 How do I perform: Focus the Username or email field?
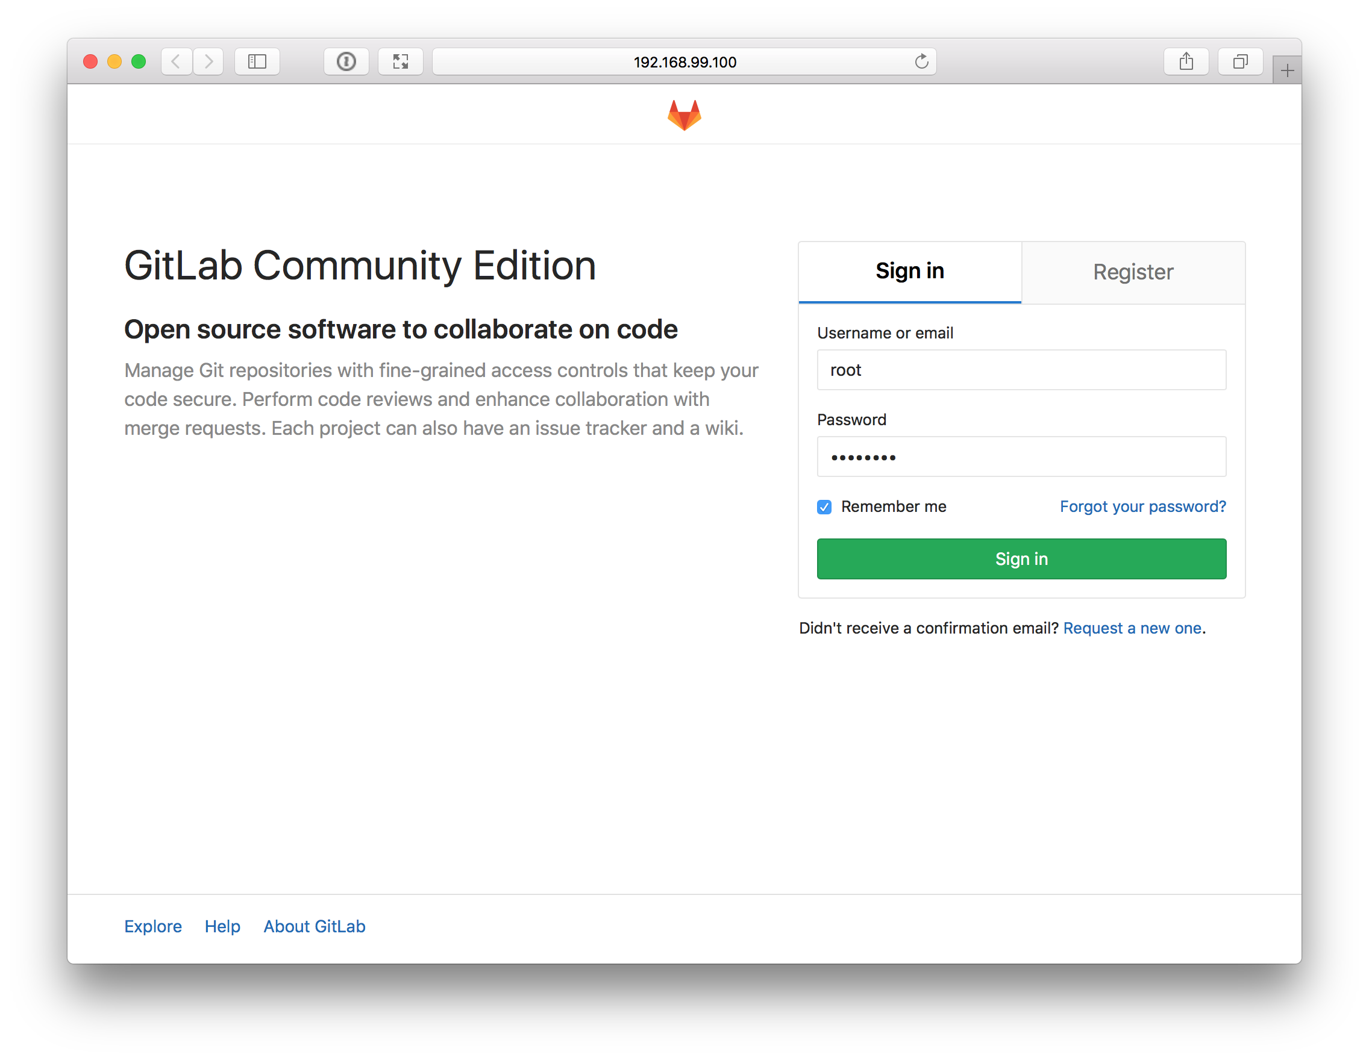point(1021,370)
